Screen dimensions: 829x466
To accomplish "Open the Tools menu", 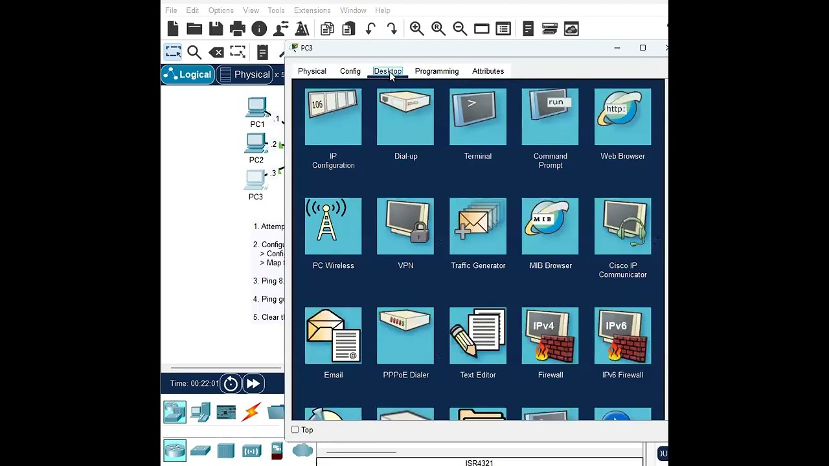I will click(x=276, y=10).
